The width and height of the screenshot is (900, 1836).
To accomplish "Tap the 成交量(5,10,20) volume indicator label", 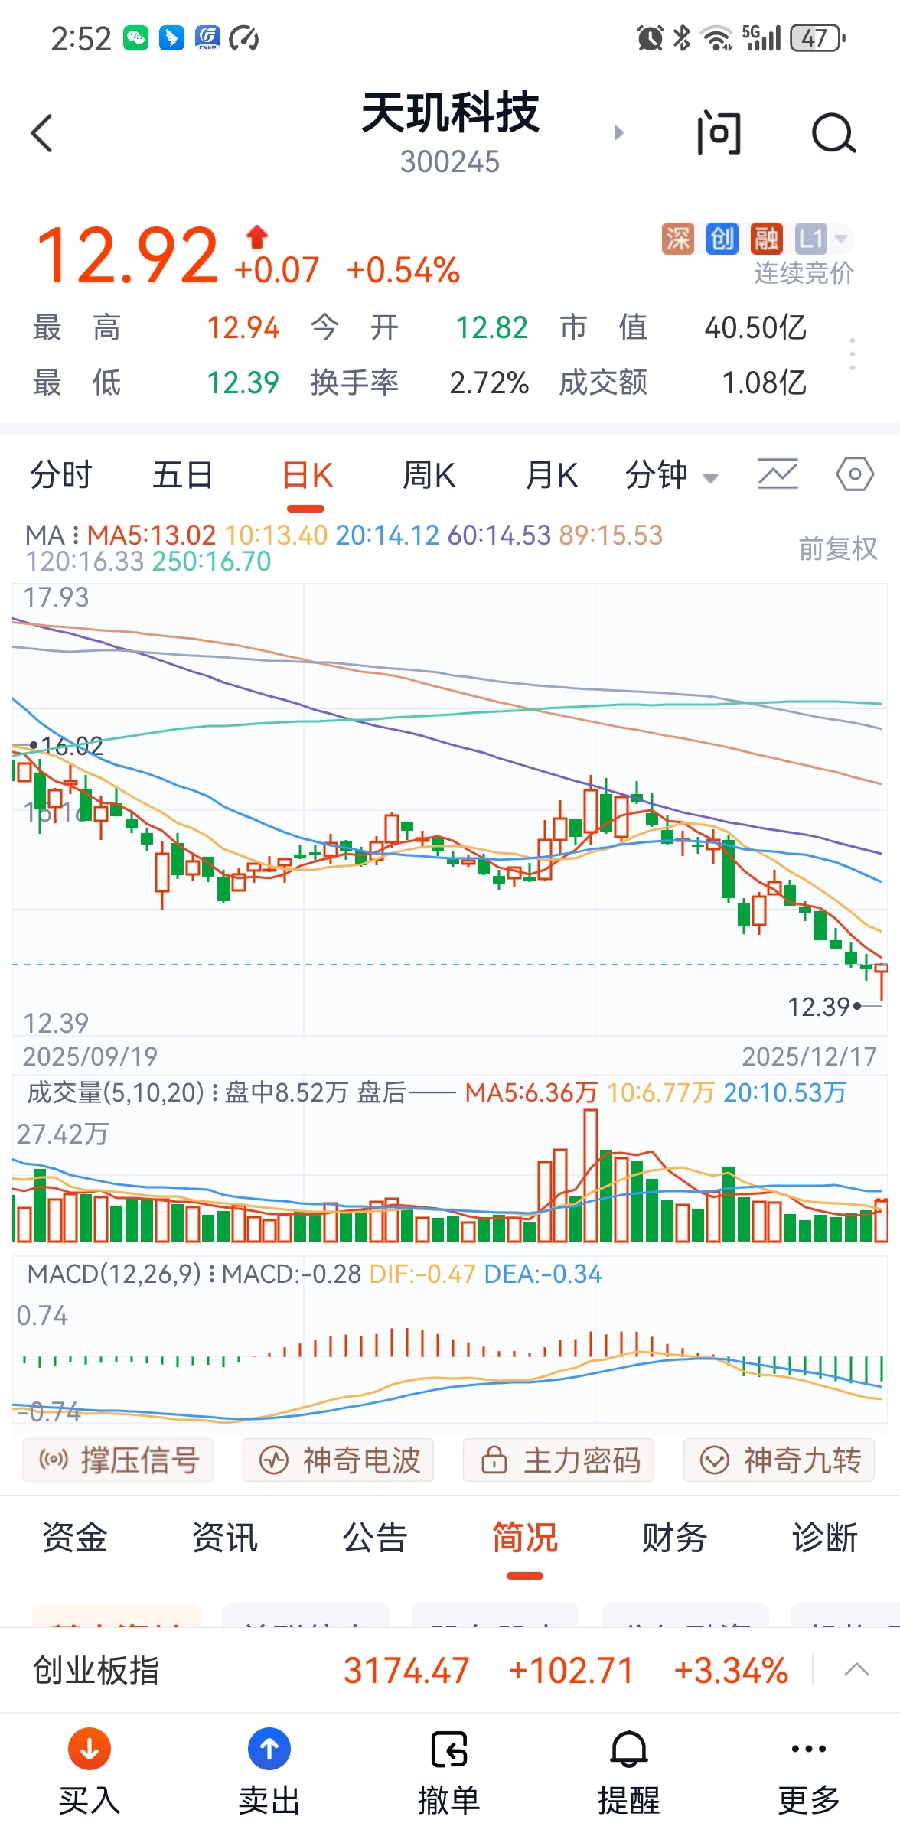I will point(122,1092).
